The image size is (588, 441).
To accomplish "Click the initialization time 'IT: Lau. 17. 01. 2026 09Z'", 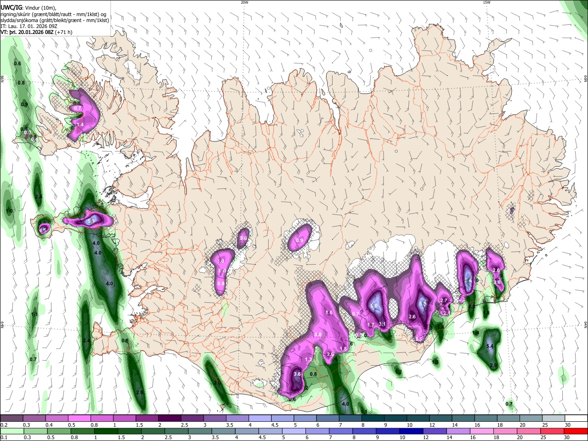I will [x=29, y=26].
